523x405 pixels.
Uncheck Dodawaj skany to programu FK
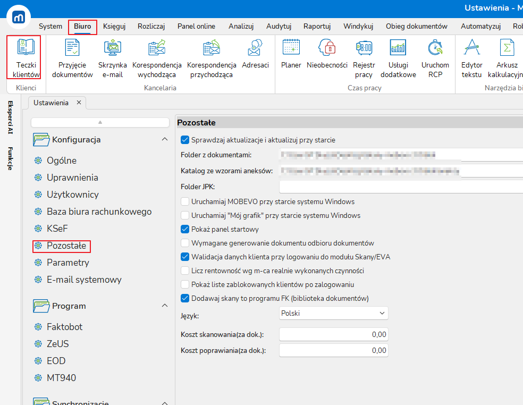click(x=185, y=298)
